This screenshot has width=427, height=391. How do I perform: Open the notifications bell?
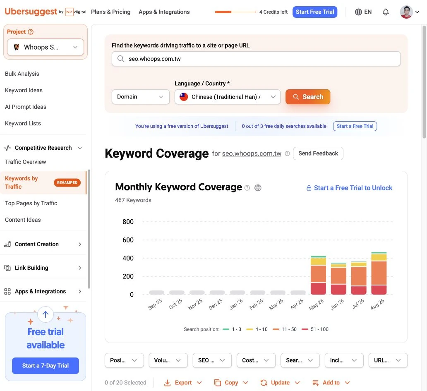pyautogui.click(x=386, y=12)
